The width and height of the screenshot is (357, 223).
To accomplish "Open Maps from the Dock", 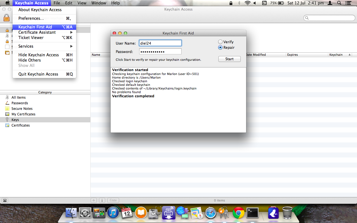I will pyautogui.click(x=197, y=213).
